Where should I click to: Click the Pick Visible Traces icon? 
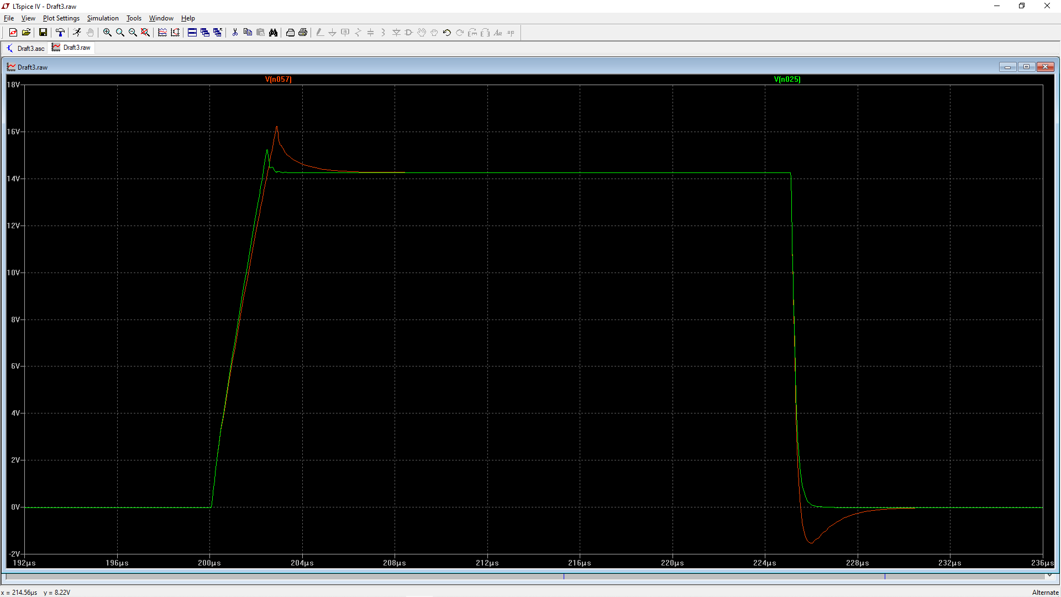[x=162, y=33]
